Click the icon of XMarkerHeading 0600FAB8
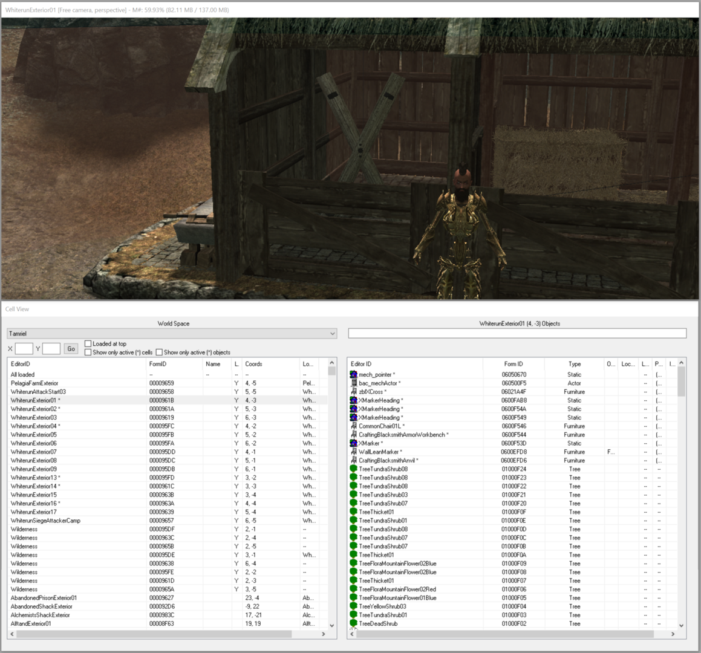This screenshot has height=653, width=701. [353, 400]
